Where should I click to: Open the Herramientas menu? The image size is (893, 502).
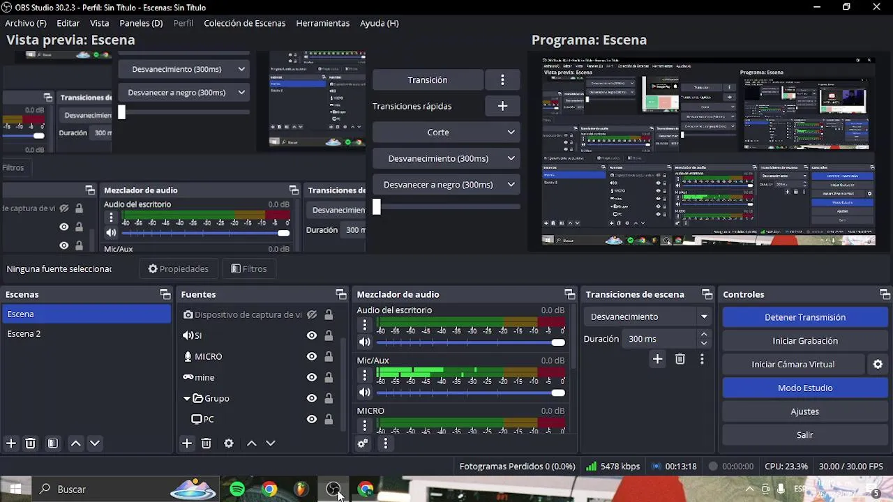pos(322,23)
